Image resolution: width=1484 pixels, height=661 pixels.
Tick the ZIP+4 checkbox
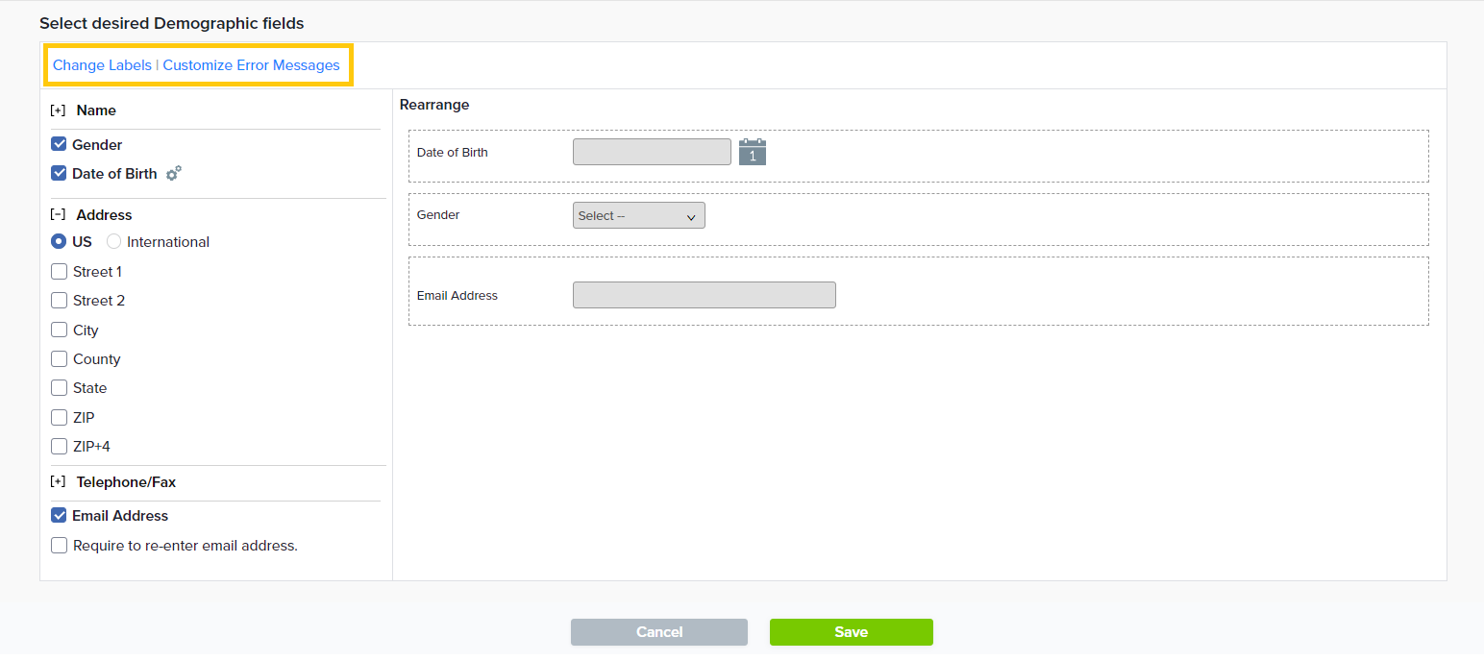point(60,447)
